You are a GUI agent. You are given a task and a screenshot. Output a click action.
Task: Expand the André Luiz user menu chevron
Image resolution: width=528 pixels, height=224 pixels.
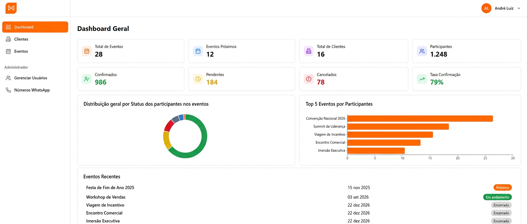[x=519, y=8]
